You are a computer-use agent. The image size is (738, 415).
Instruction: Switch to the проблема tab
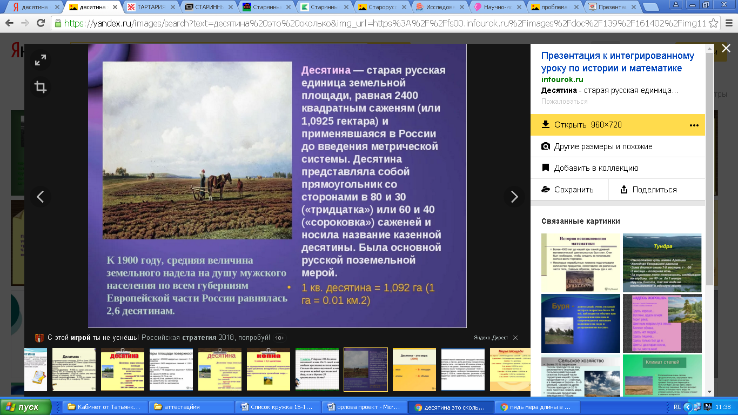click(x=553, y=8)
